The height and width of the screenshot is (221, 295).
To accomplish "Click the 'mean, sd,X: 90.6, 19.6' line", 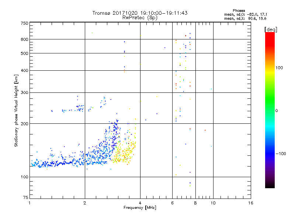I will 245,18.
